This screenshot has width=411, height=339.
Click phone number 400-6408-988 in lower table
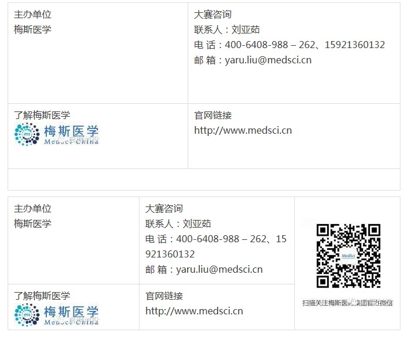coord(208,239)
